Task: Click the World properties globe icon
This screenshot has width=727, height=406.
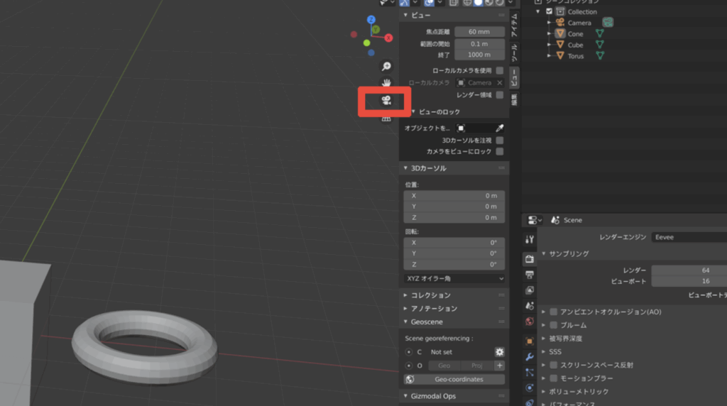Action: click(530, 322)
